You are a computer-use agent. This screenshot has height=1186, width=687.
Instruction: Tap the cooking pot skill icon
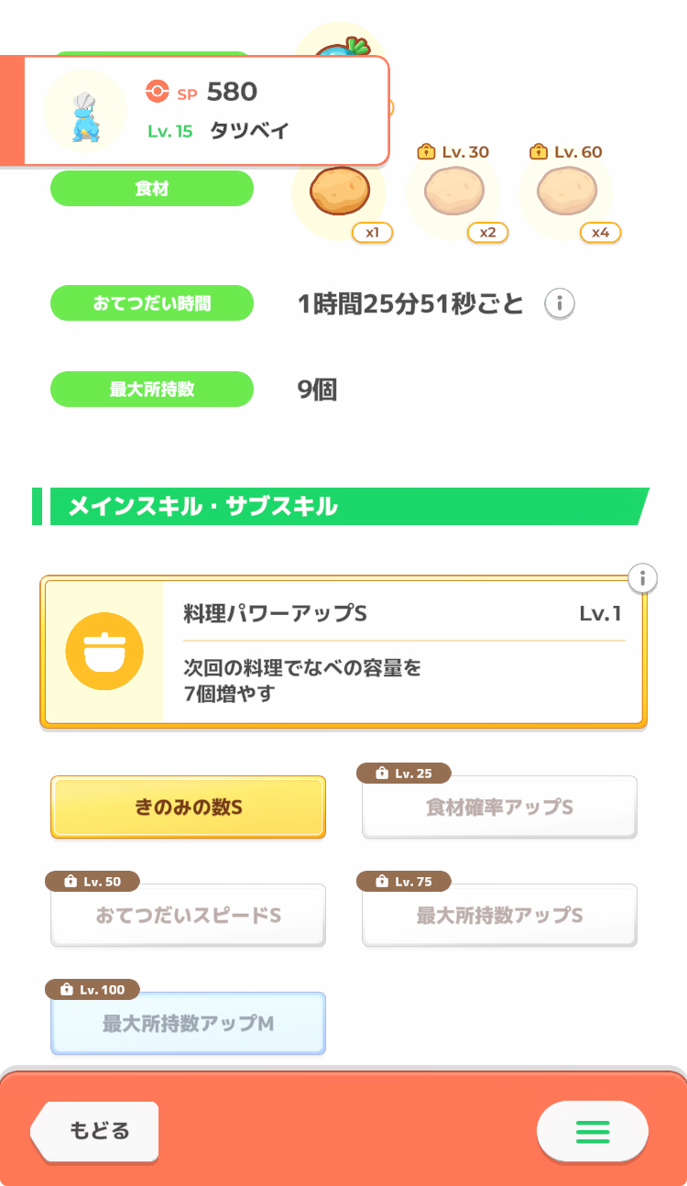[x=104, y=652]
